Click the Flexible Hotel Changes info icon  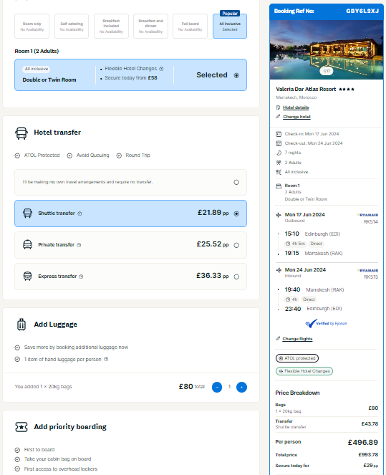point(161,69)
